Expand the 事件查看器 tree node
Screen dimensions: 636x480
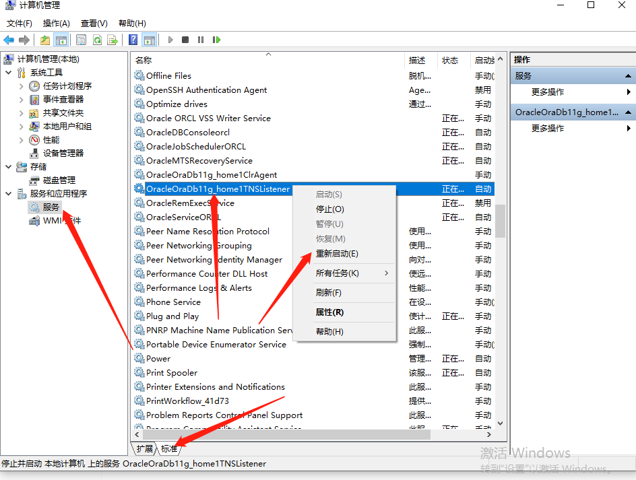22,100
